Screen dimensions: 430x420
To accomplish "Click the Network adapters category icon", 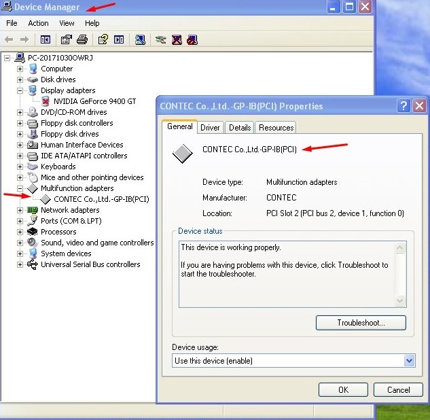I will [x=33, y=210].
